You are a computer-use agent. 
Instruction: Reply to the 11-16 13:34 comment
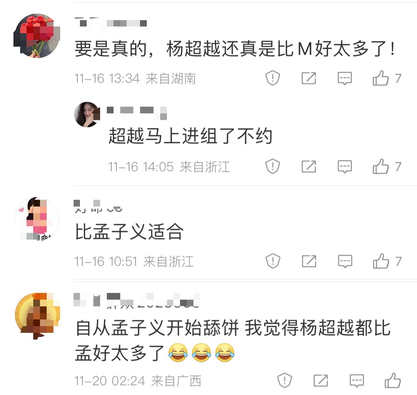(x=344, y=78)
